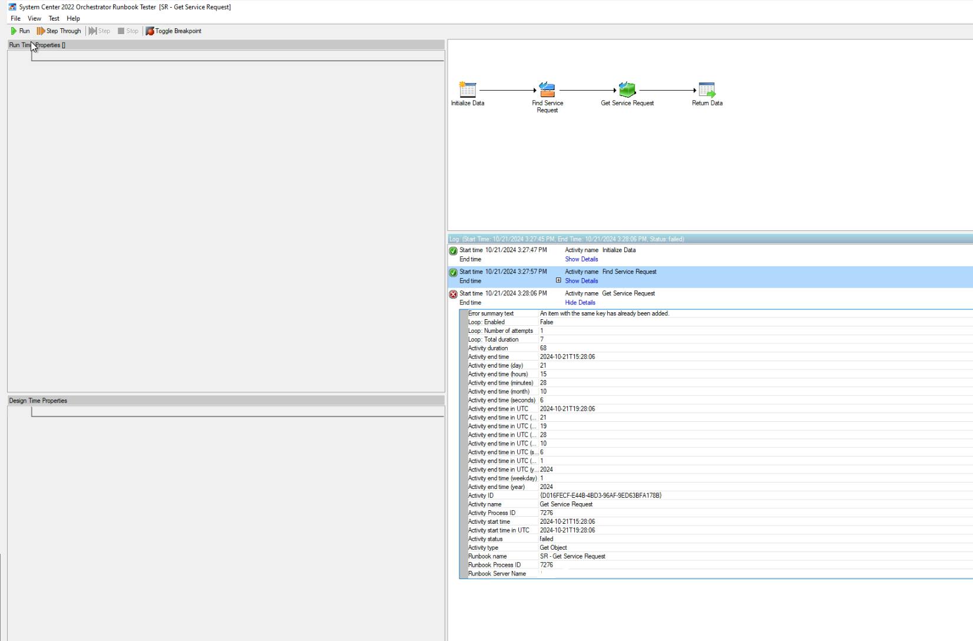This screenshot has width=973, height=641.
Task: Click the Initialize Data start time 3:27:47 PM
Action: [x=516, y=250]
